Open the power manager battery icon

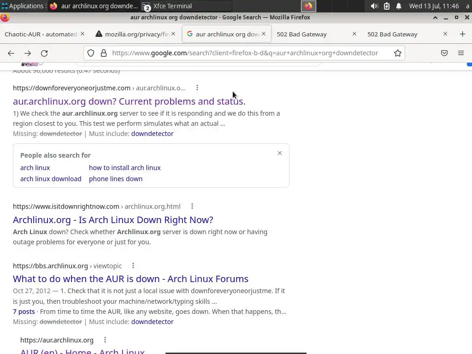pos(387,6)
